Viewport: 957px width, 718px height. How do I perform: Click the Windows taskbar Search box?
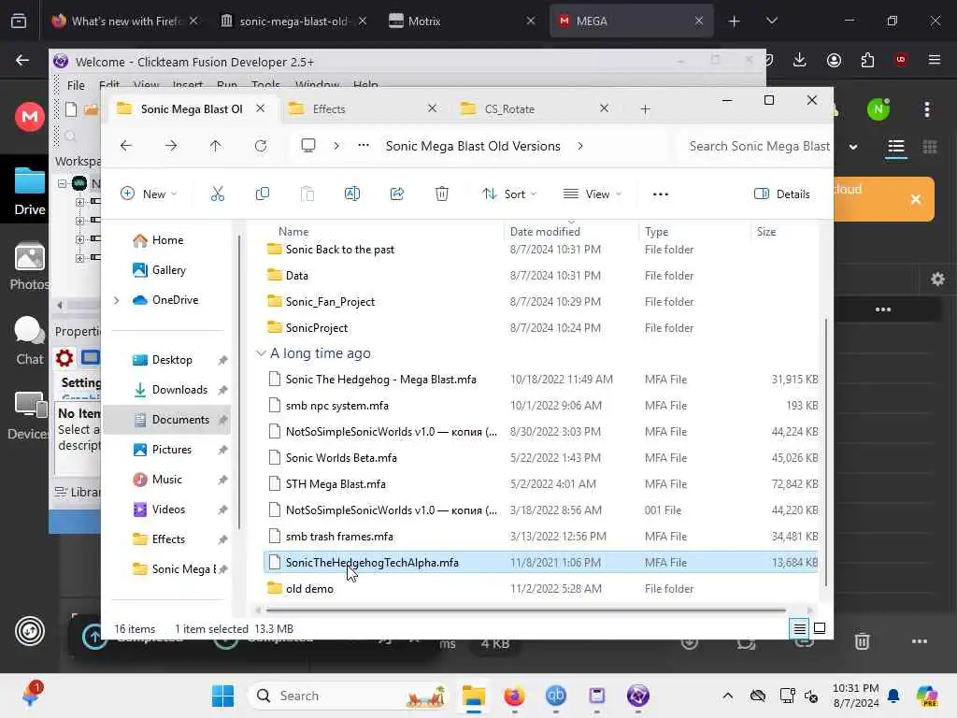click(349, 696)
